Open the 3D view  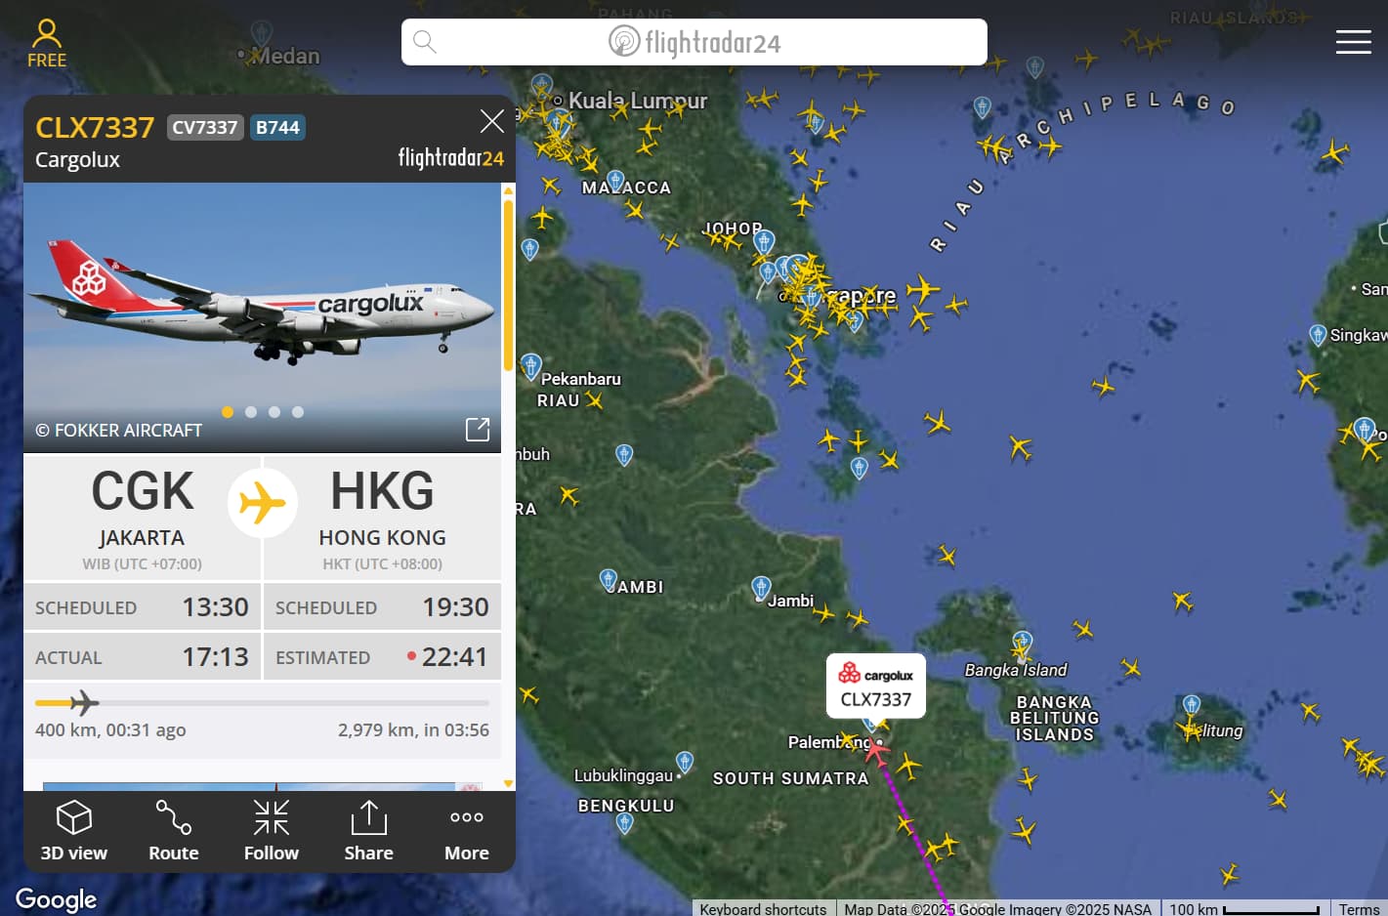coord(74,831)
